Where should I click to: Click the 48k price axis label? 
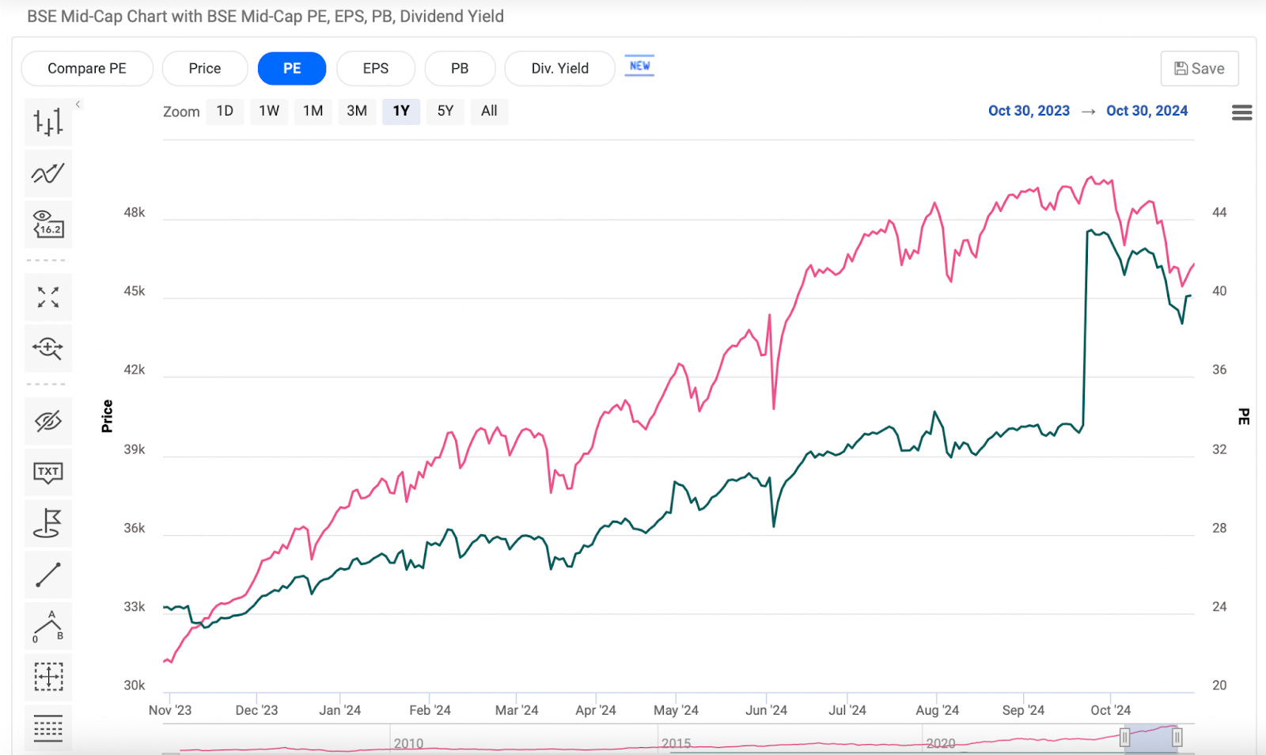(x=135, y=213)
